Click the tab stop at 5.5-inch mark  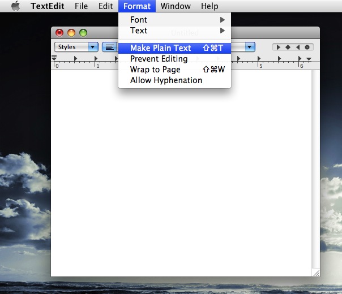pos(279,59)
